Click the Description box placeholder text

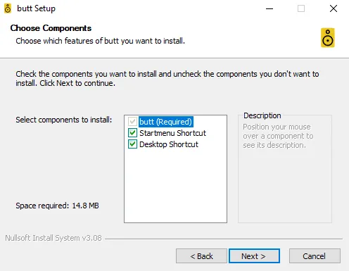tap(278, 136)
